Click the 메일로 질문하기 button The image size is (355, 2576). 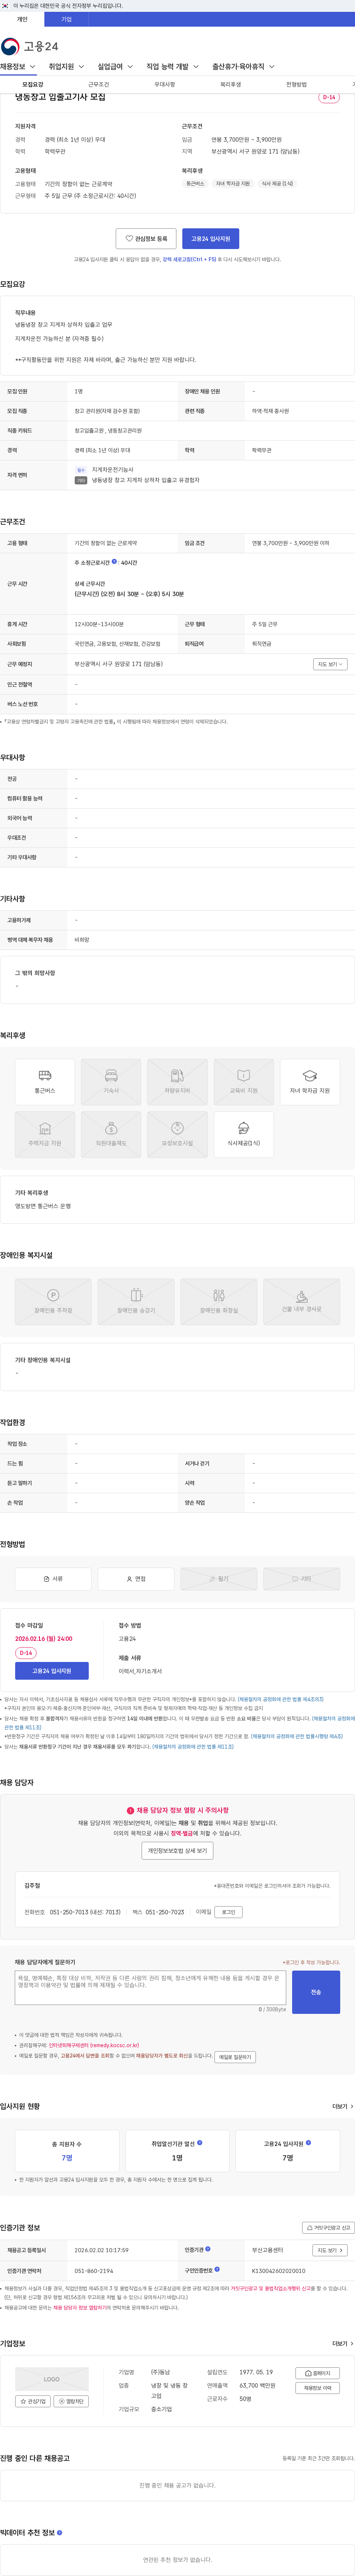point(235,2057)
